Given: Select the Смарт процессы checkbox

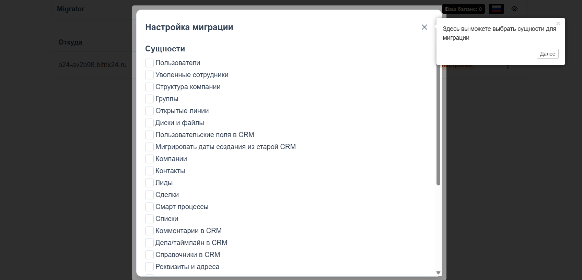Looking at the screenshot, I should point(149,207).
